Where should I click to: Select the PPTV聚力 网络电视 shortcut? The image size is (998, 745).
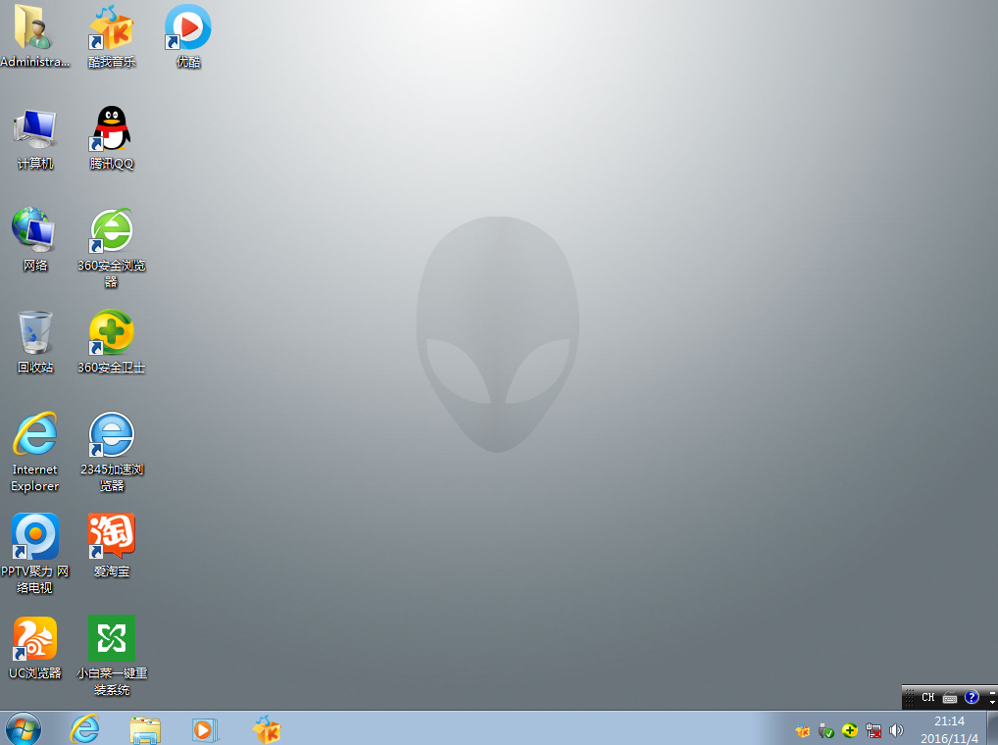click(x=35, y=554)
